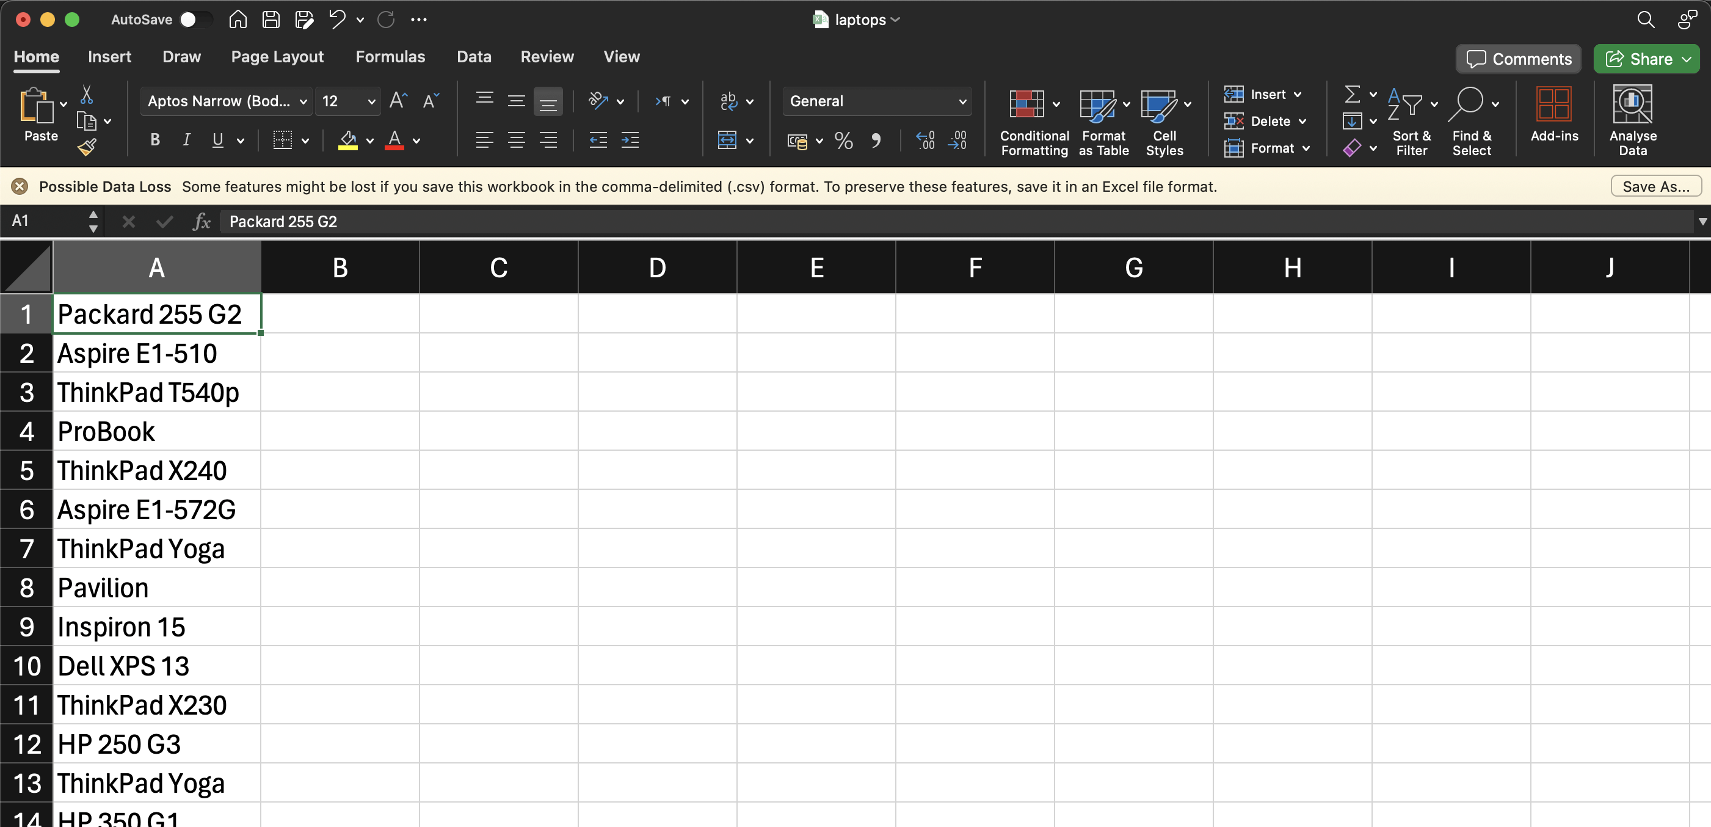The image size is (1711, 827).
Task: Cancel cell entry with the X
Action: 129,221
